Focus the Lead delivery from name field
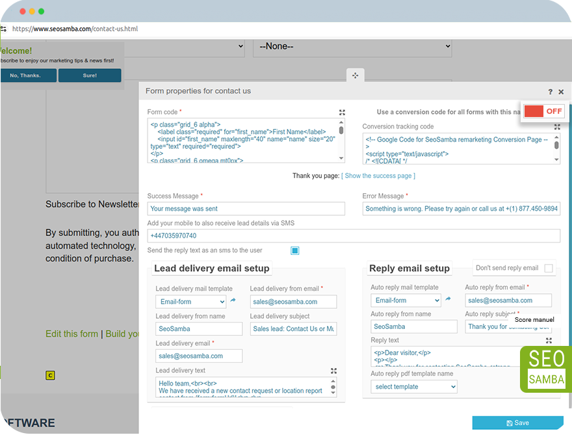Viewport: 572px width, 435px height. 199,329
